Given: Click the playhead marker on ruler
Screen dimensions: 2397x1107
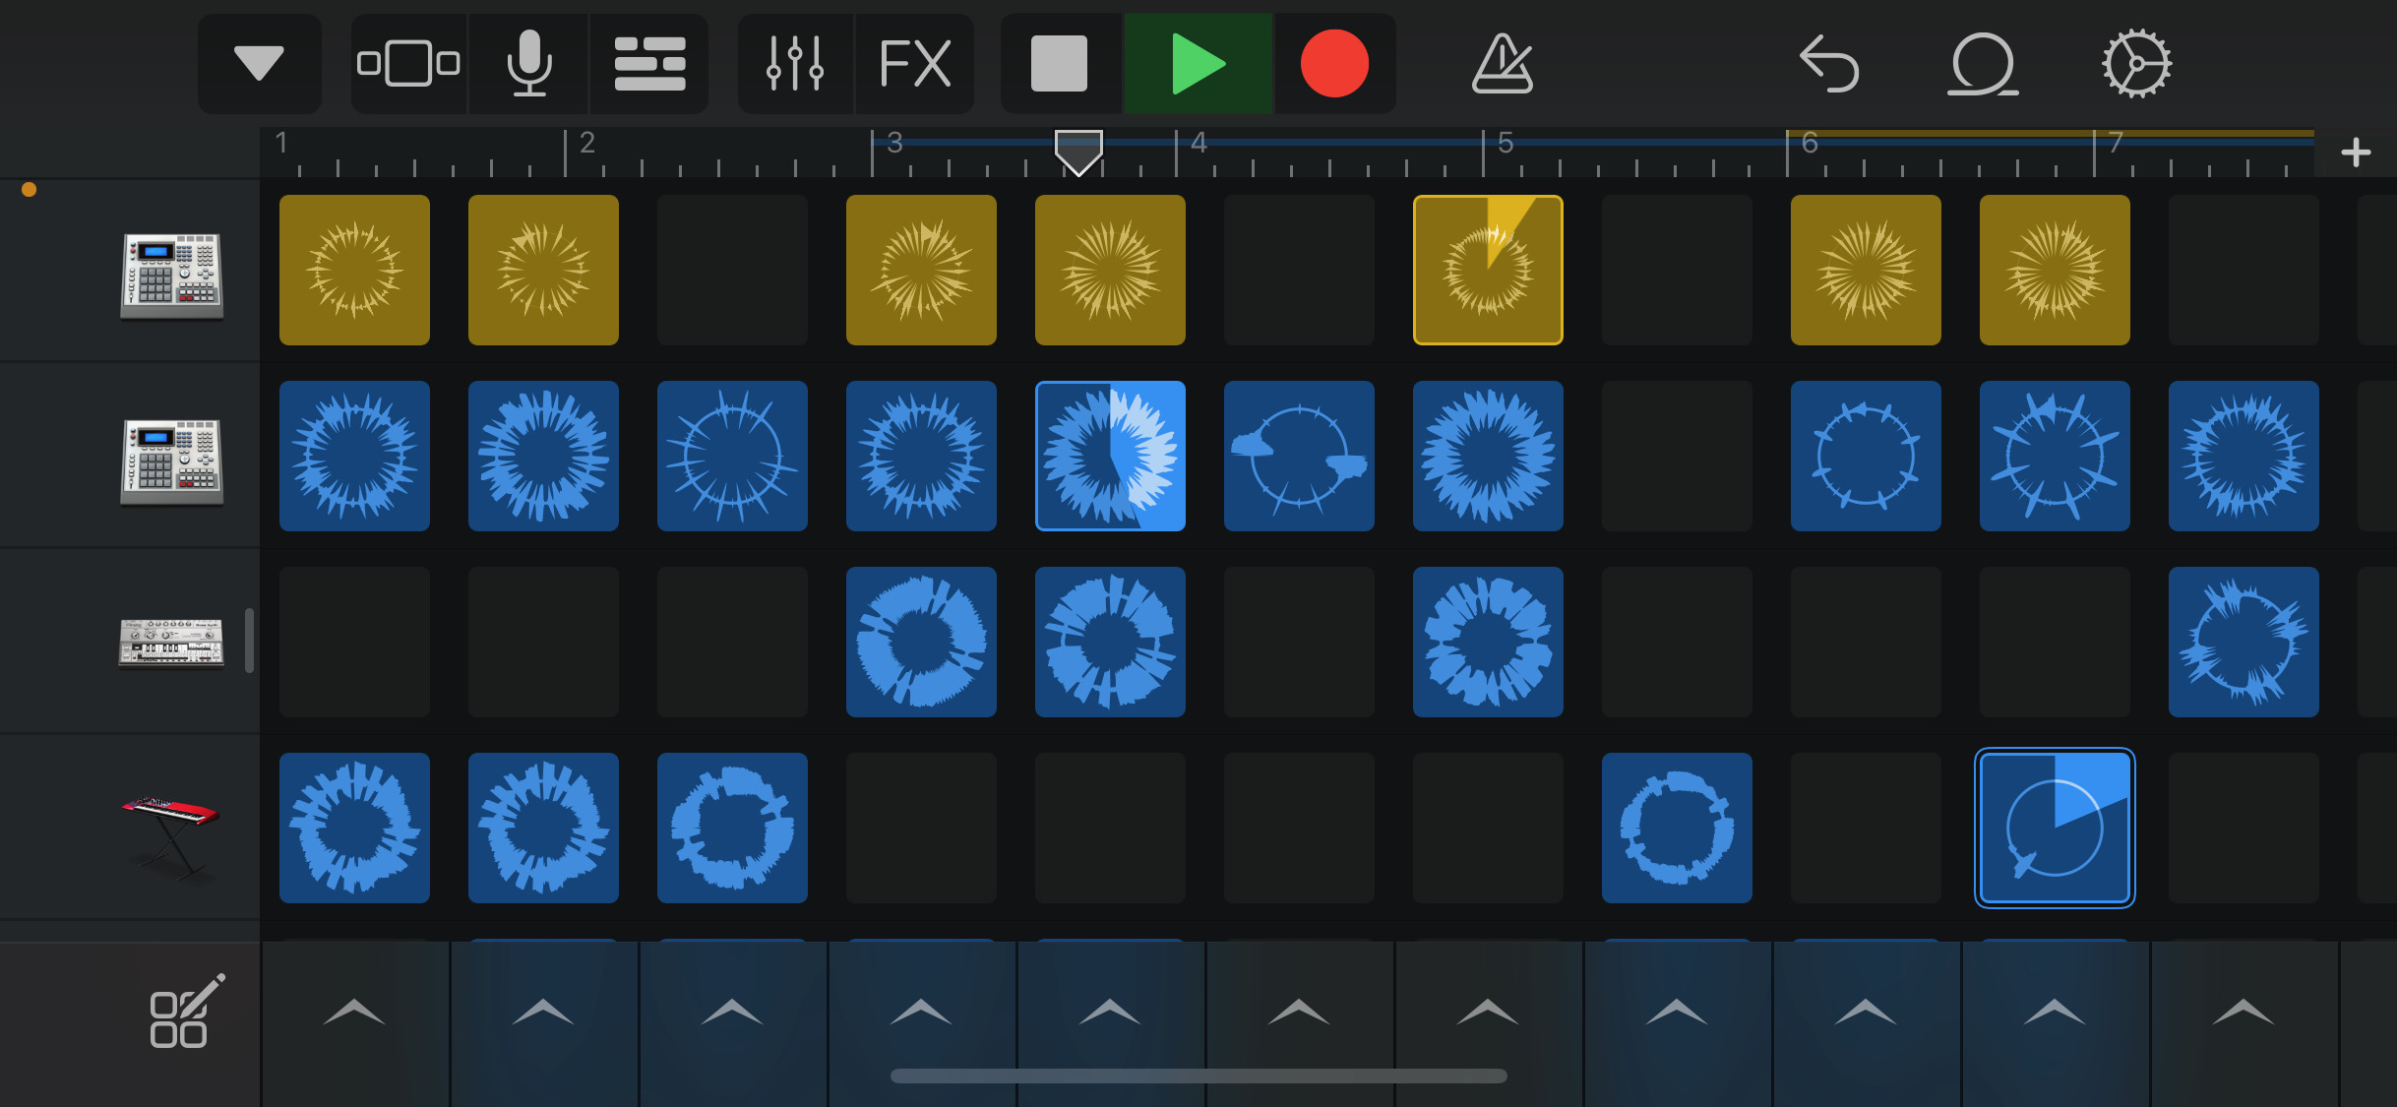Looking at the screenshot, I should (x=1078, y=153).
